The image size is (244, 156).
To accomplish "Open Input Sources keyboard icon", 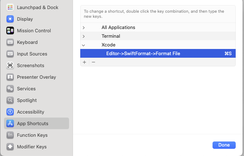I will coord(10,54).
